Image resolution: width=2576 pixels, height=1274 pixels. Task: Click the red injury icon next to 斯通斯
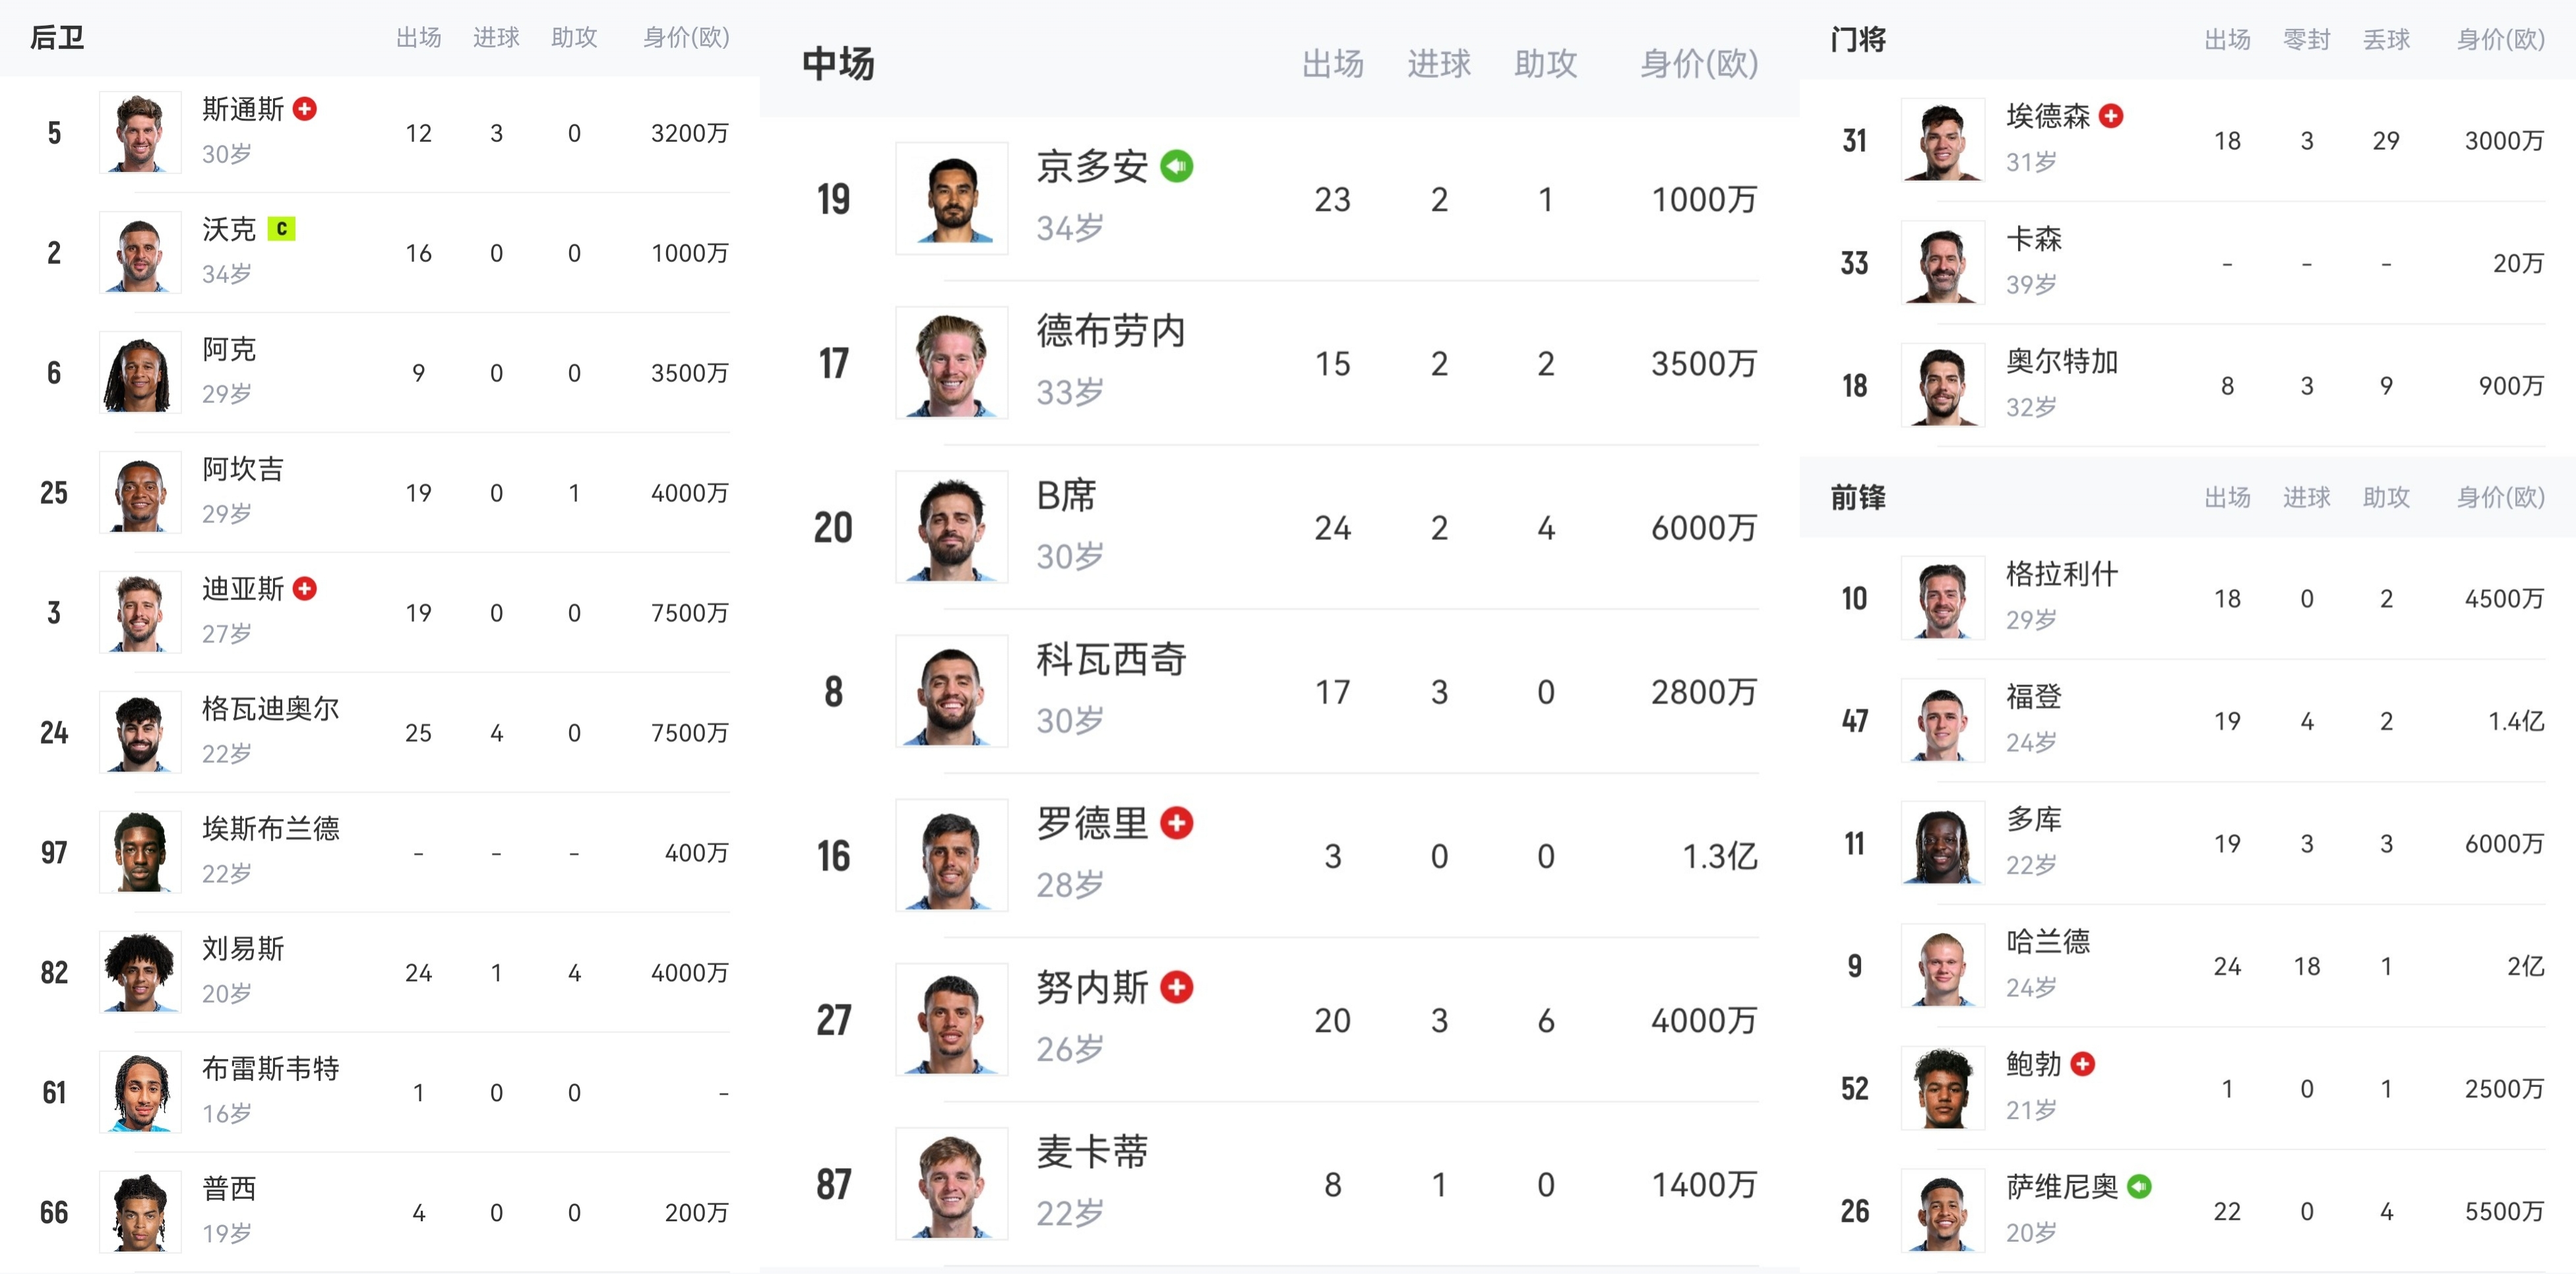click(305, 109)
